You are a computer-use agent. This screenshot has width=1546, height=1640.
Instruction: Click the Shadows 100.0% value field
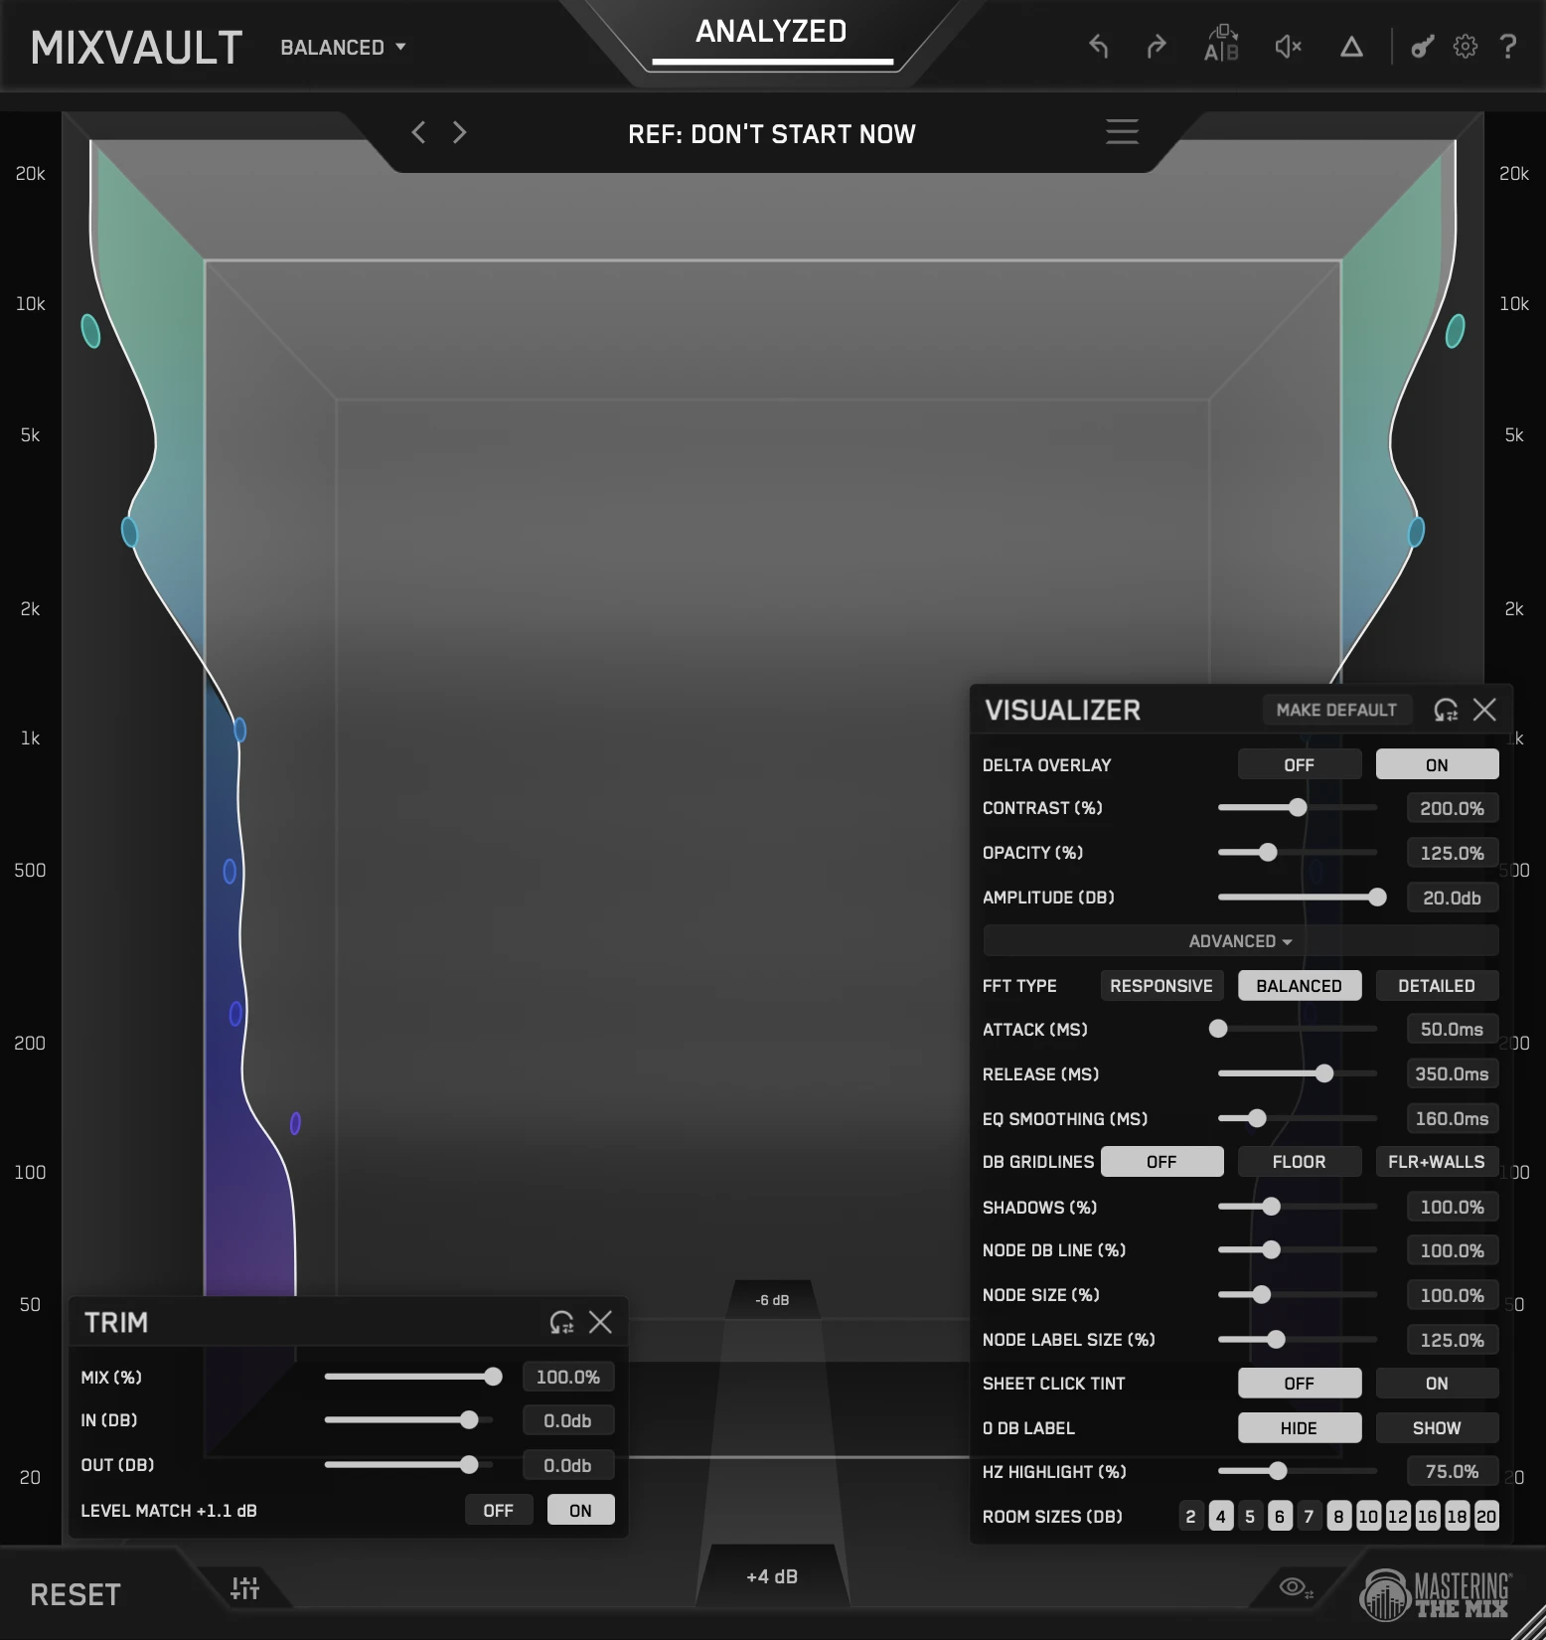point(1452,1207)
